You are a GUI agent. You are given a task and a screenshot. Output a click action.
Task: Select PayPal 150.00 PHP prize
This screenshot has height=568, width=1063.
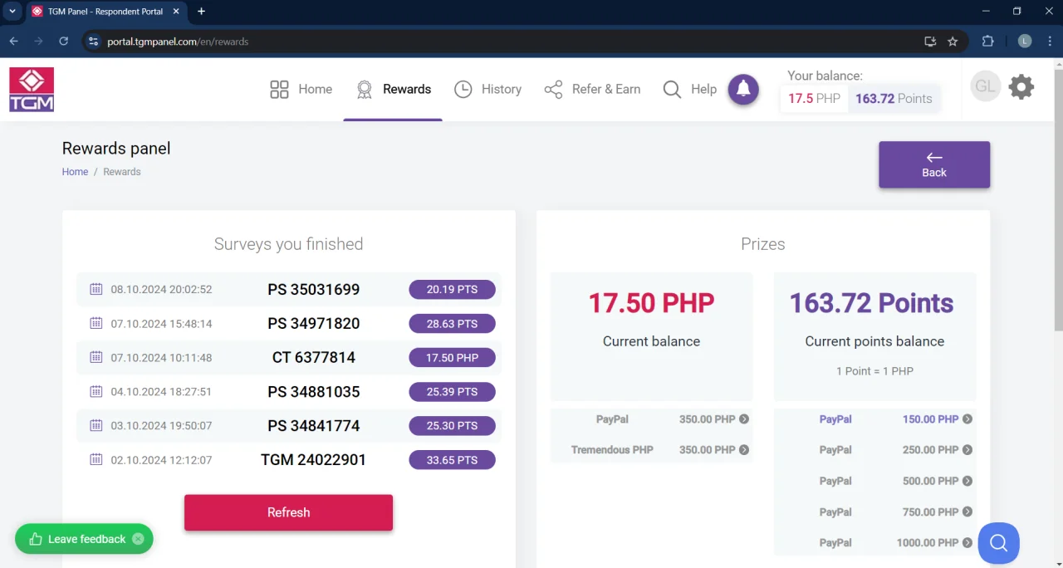click(874, 419)
